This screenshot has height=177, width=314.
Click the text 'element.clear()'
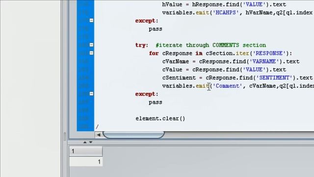[160, 118]
